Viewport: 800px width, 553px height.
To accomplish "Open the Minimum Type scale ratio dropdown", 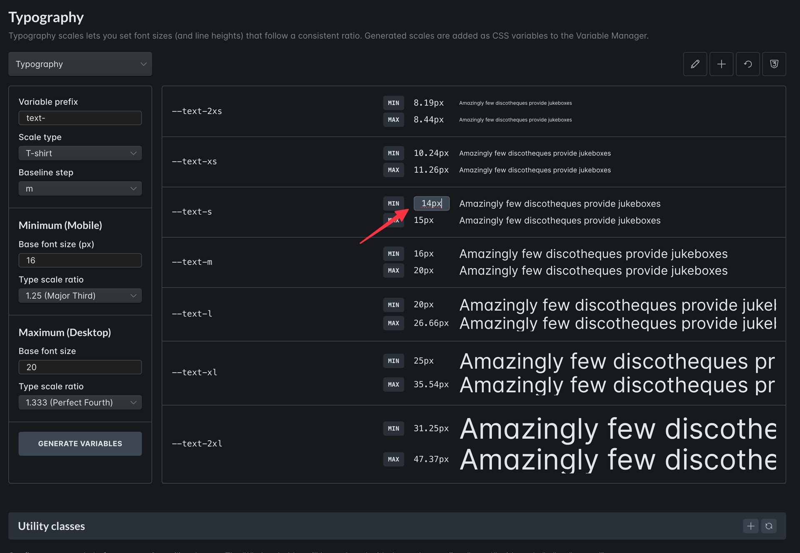I will pos(80,296).
